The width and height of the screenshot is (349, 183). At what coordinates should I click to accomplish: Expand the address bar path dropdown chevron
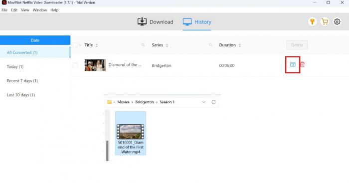203,102
